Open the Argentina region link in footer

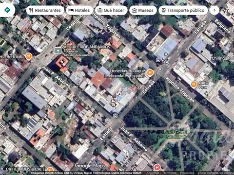tap(153, 173)
